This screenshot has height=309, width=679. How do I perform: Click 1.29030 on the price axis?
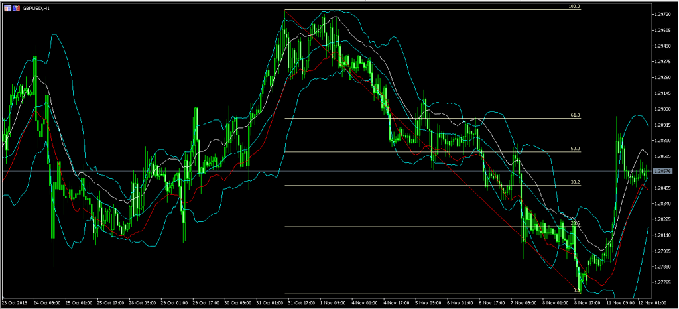[664, 109]
